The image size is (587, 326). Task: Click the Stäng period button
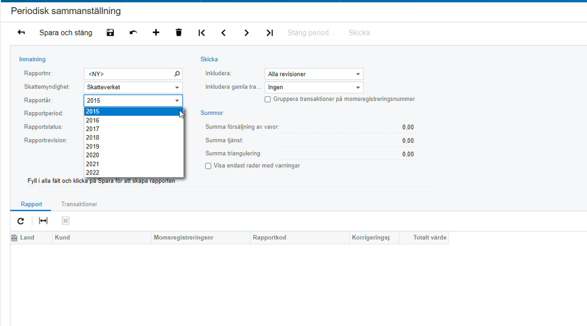[x=311, y=32]
